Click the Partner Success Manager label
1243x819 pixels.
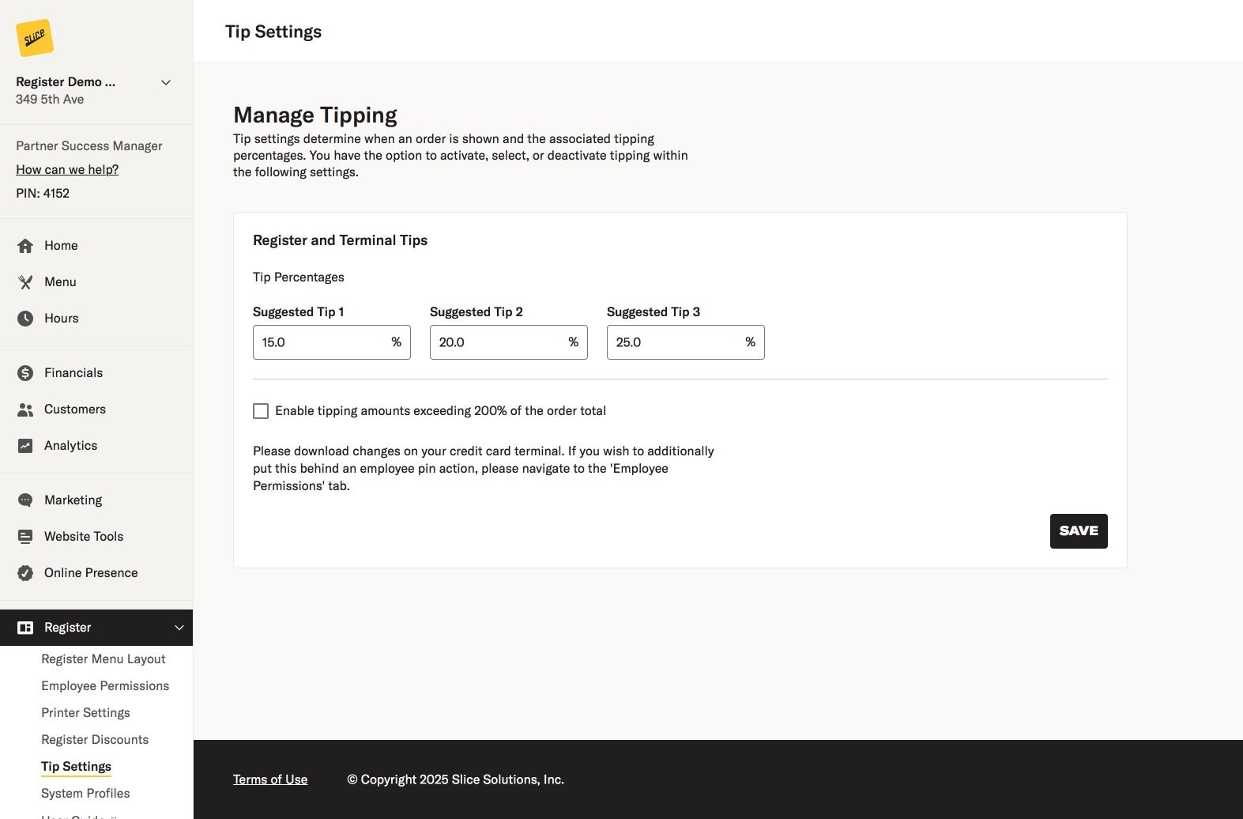[89, 146]
